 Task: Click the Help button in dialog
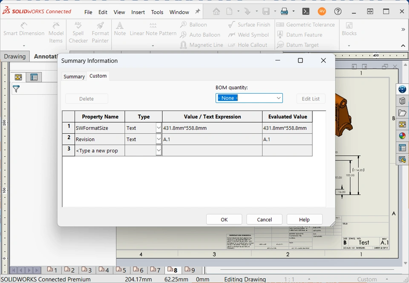coord(304,220)
